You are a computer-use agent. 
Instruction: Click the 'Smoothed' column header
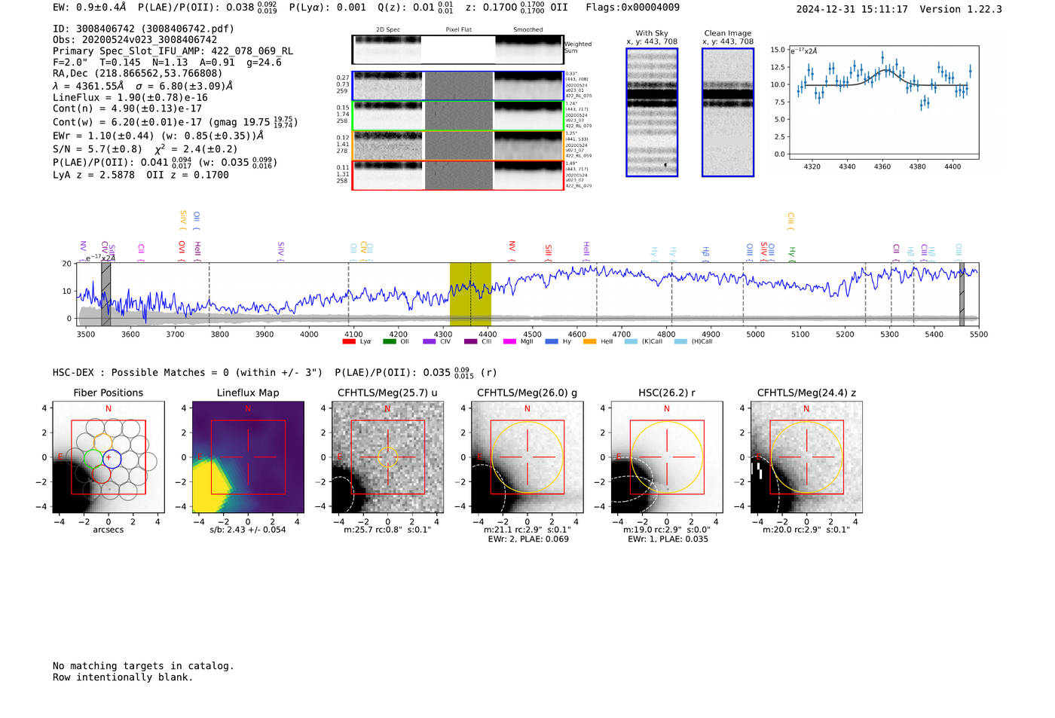coord(528,29)
